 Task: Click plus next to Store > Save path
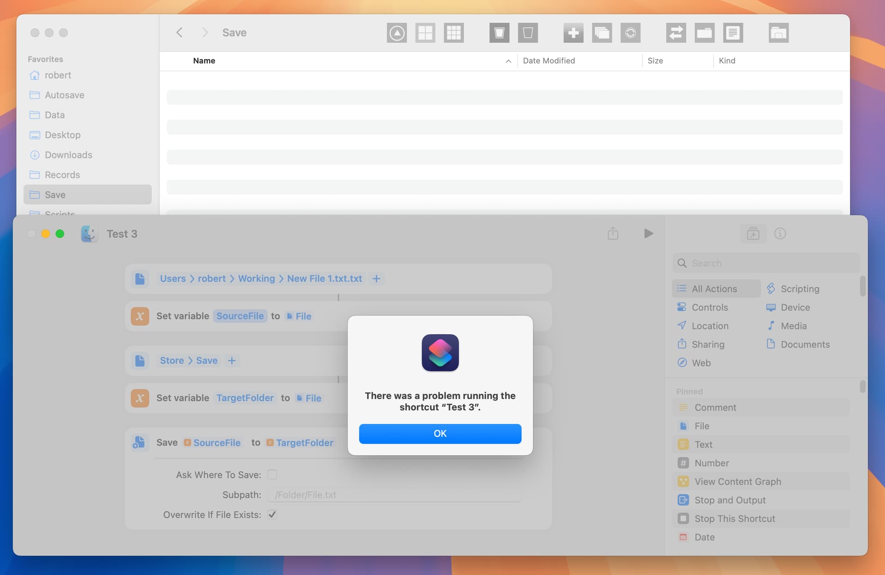[232, 361]
